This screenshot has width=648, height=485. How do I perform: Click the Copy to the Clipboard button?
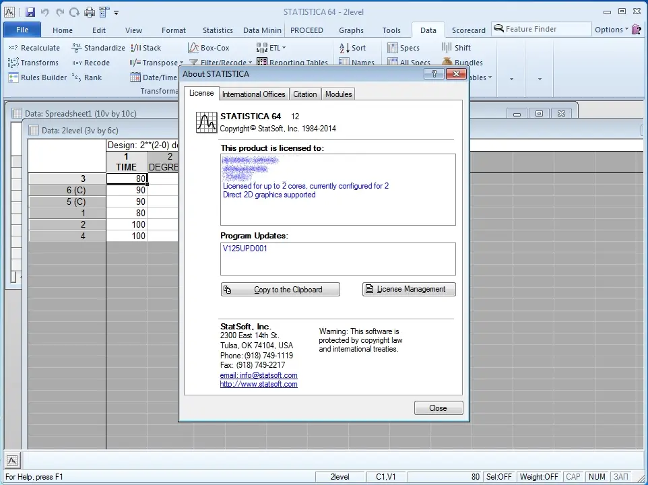click(x=280, y=290)
